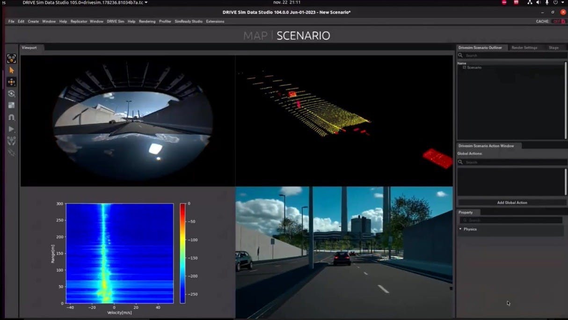Click the microphone tray icon
The height and width of the screenshot is (320, 568).
click(546, 2)
